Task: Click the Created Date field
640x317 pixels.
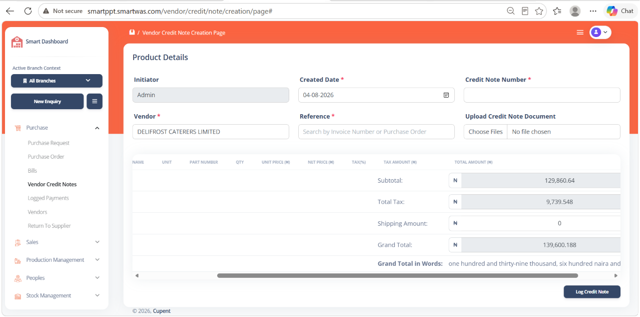Action: 376,95
